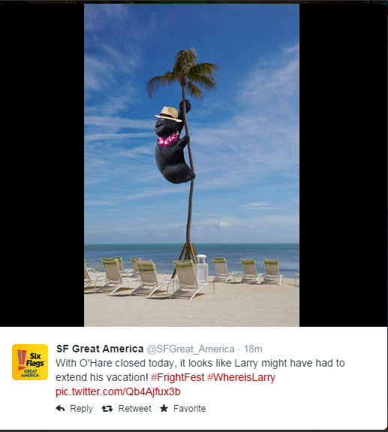
Task: Click the Favorite star icon
Action: pos(164,408)
